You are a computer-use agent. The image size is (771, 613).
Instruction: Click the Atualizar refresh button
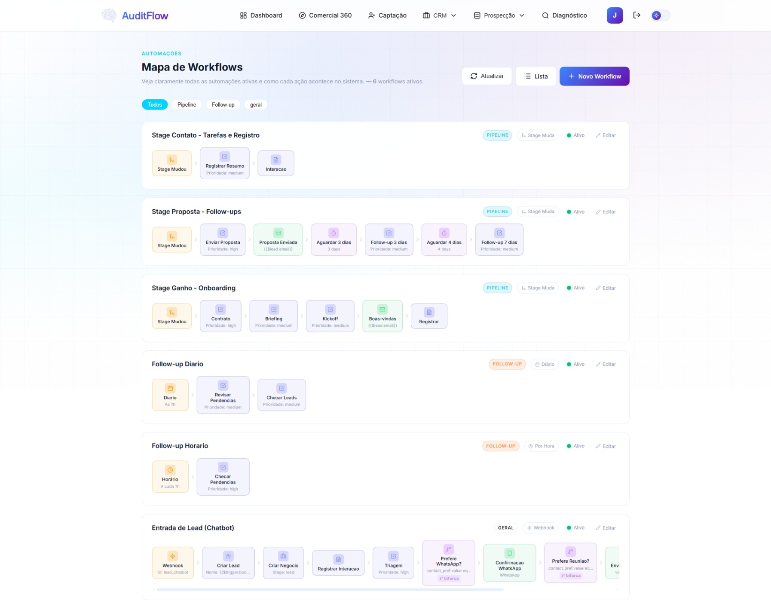point(486,76)
